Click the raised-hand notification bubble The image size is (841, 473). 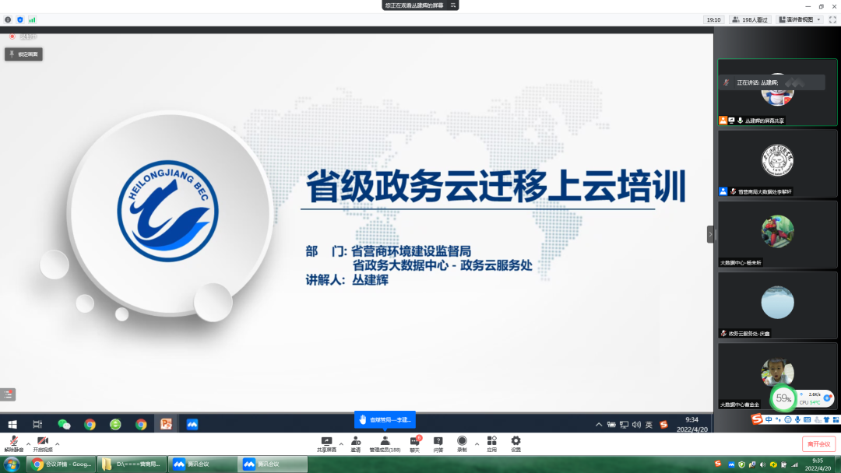pos(385,419)
